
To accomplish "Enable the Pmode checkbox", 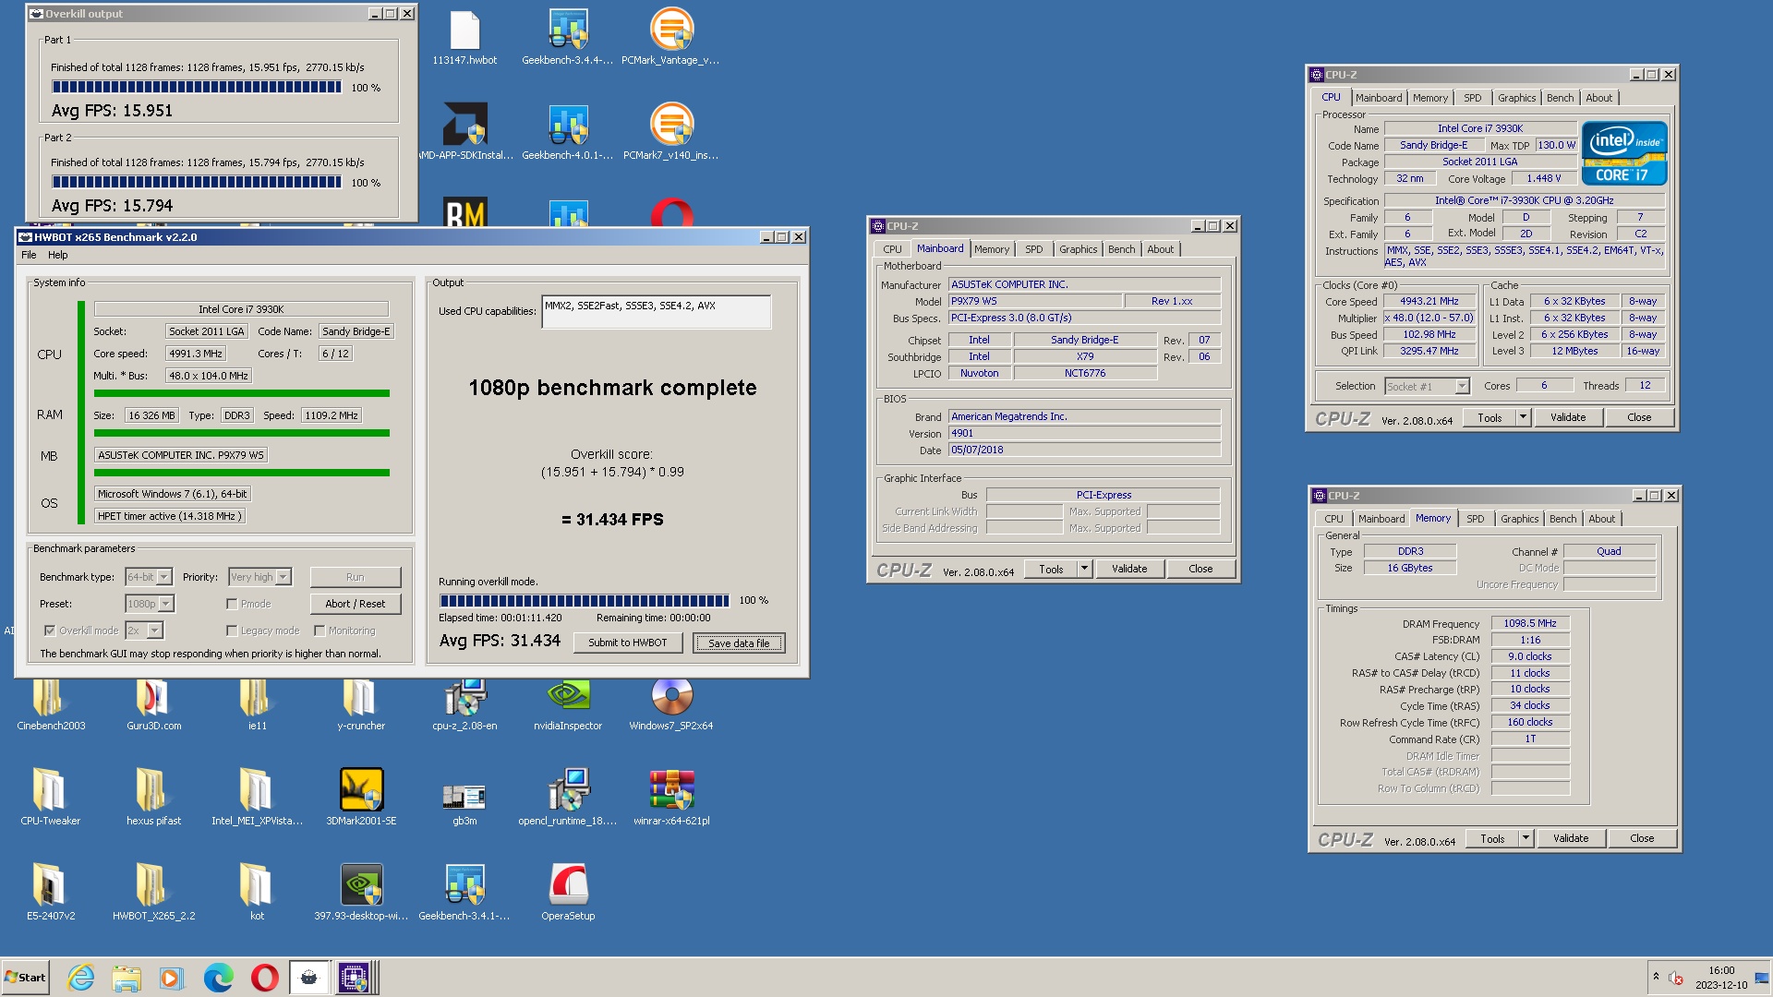I will pos(232,604).
